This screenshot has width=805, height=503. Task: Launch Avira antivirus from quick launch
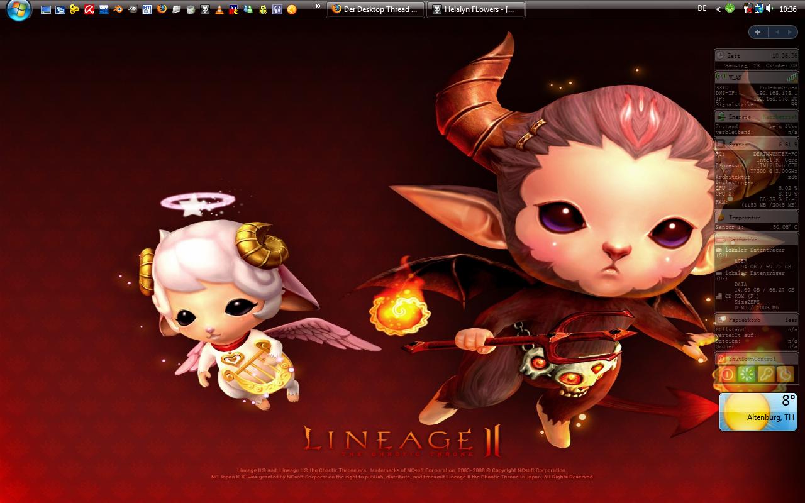(x=89, y=9)
